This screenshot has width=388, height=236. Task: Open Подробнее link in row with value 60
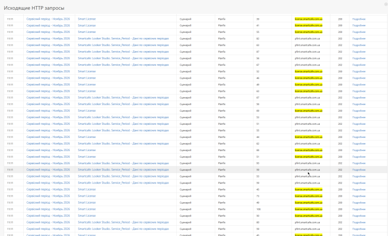pyautogui.click(x=359, y=222)
